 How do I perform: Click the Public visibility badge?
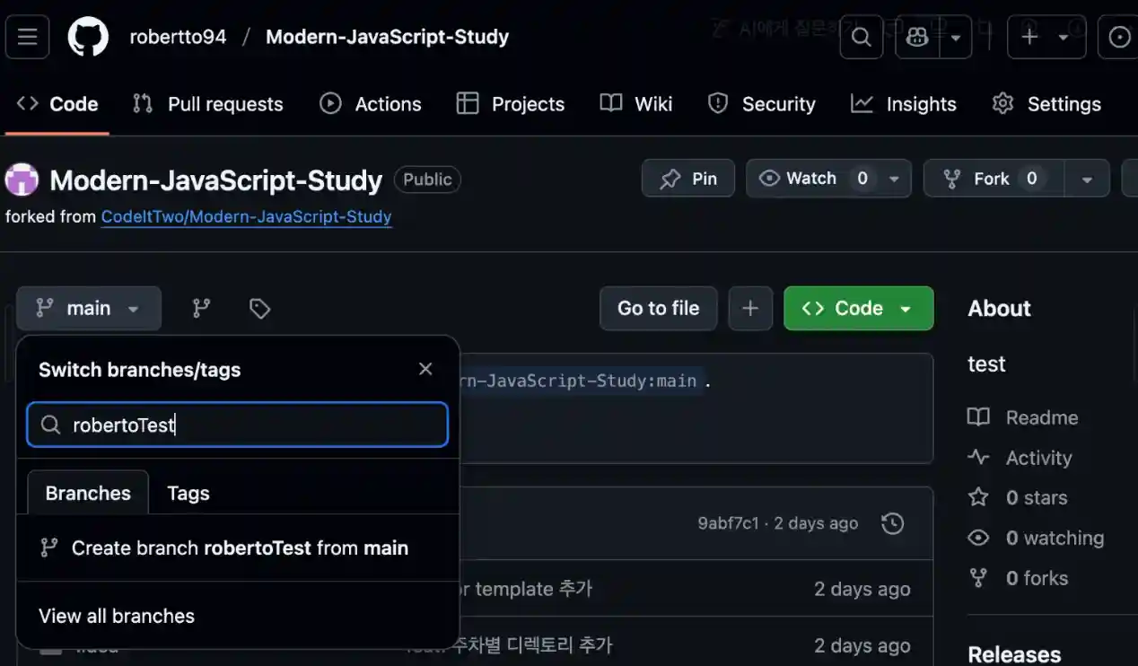[427, 180]
